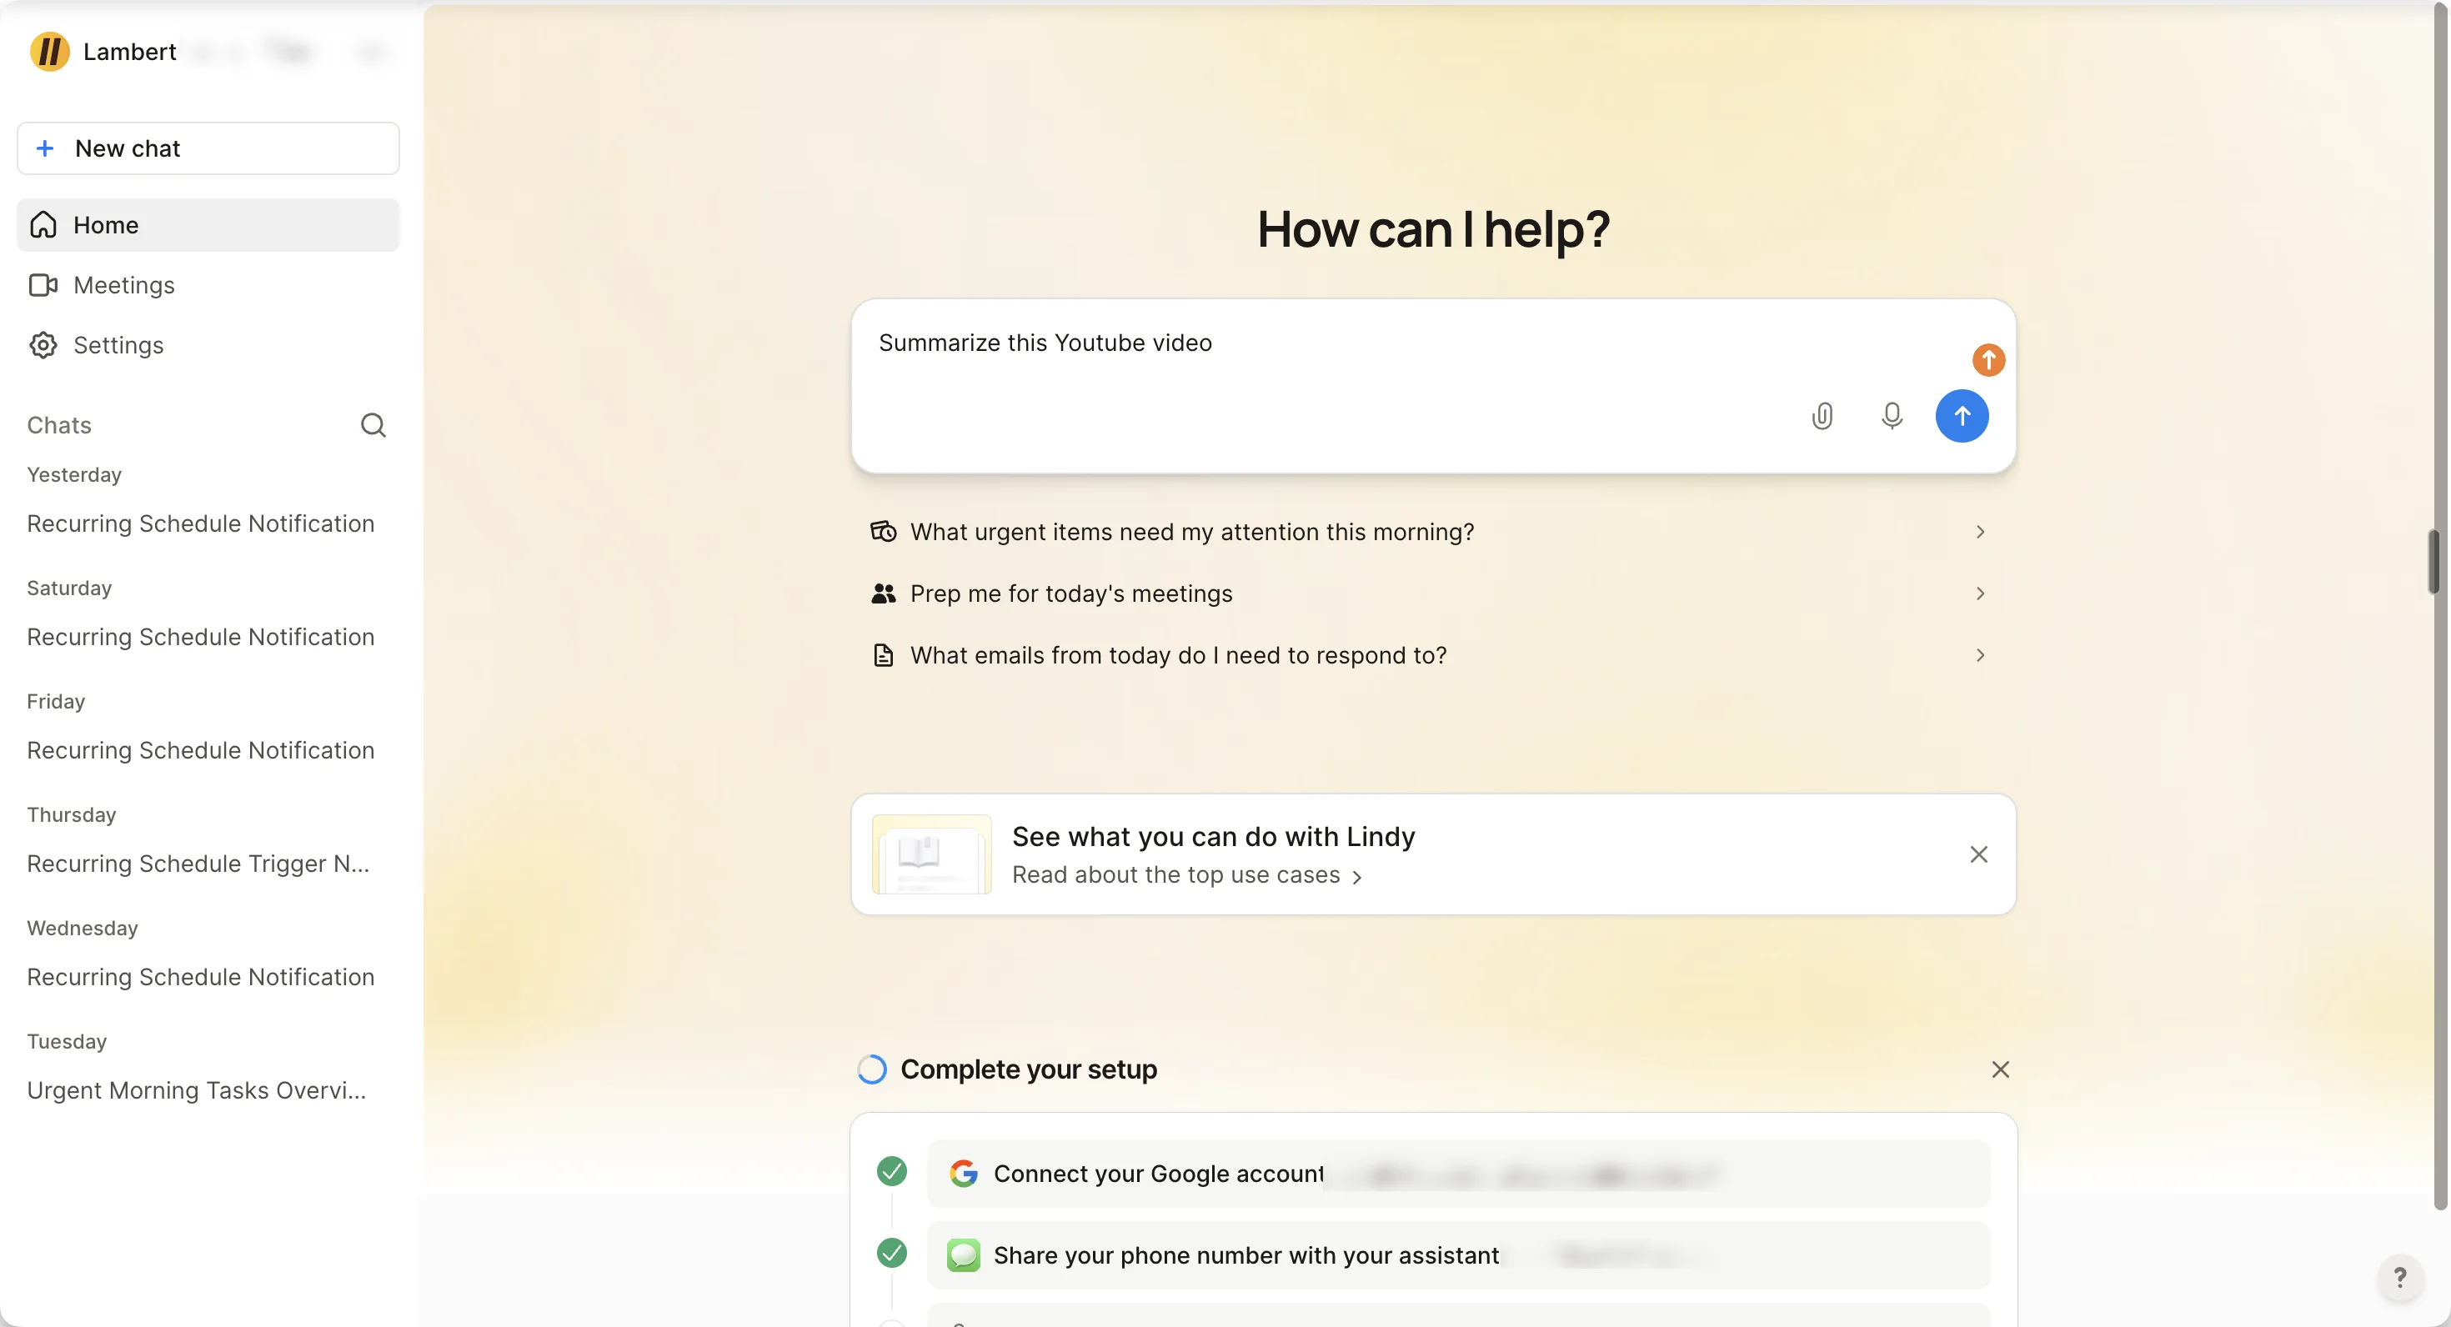Open the Meetings page
Screen dimensions: 2451x1327
pyautogui.click(x=208, y=285)
